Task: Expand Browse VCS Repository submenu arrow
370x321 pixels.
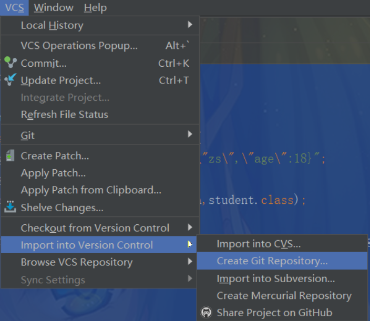Action: click(x=190, y=261)
